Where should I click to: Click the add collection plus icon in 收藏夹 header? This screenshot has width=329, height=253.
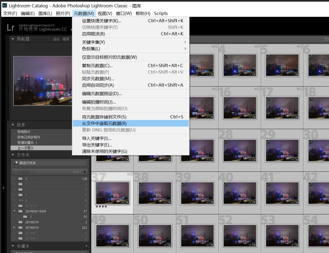pyautogui.click(x=86, y=246)
